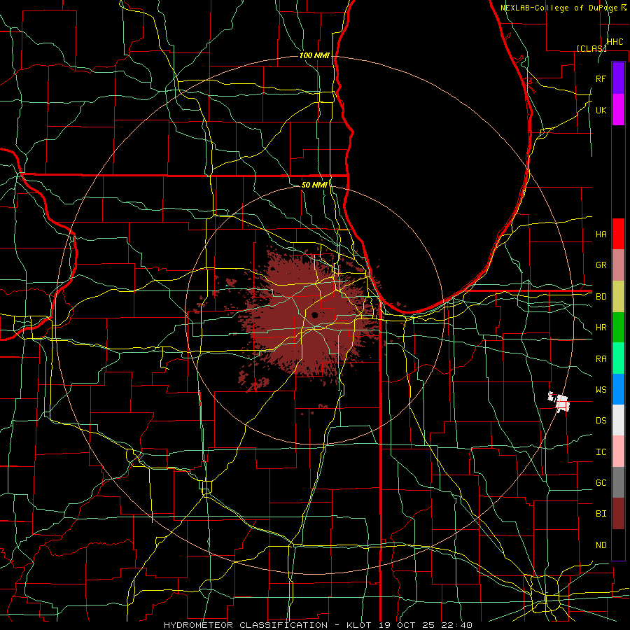Click the ND black legend swatch
Viewport: 630px width, 630px height.
coord(618,545)
